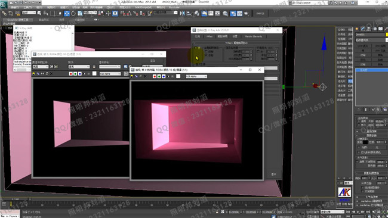The image size is (388, 218).
Task: Switch to Render Elements tab in render setup
Action: click(253, 36)
